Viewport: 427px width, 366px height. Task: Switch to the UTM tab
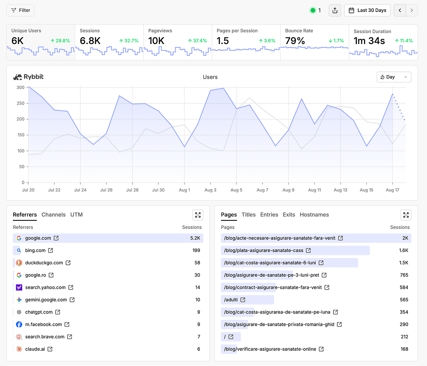tap(76, 214)
